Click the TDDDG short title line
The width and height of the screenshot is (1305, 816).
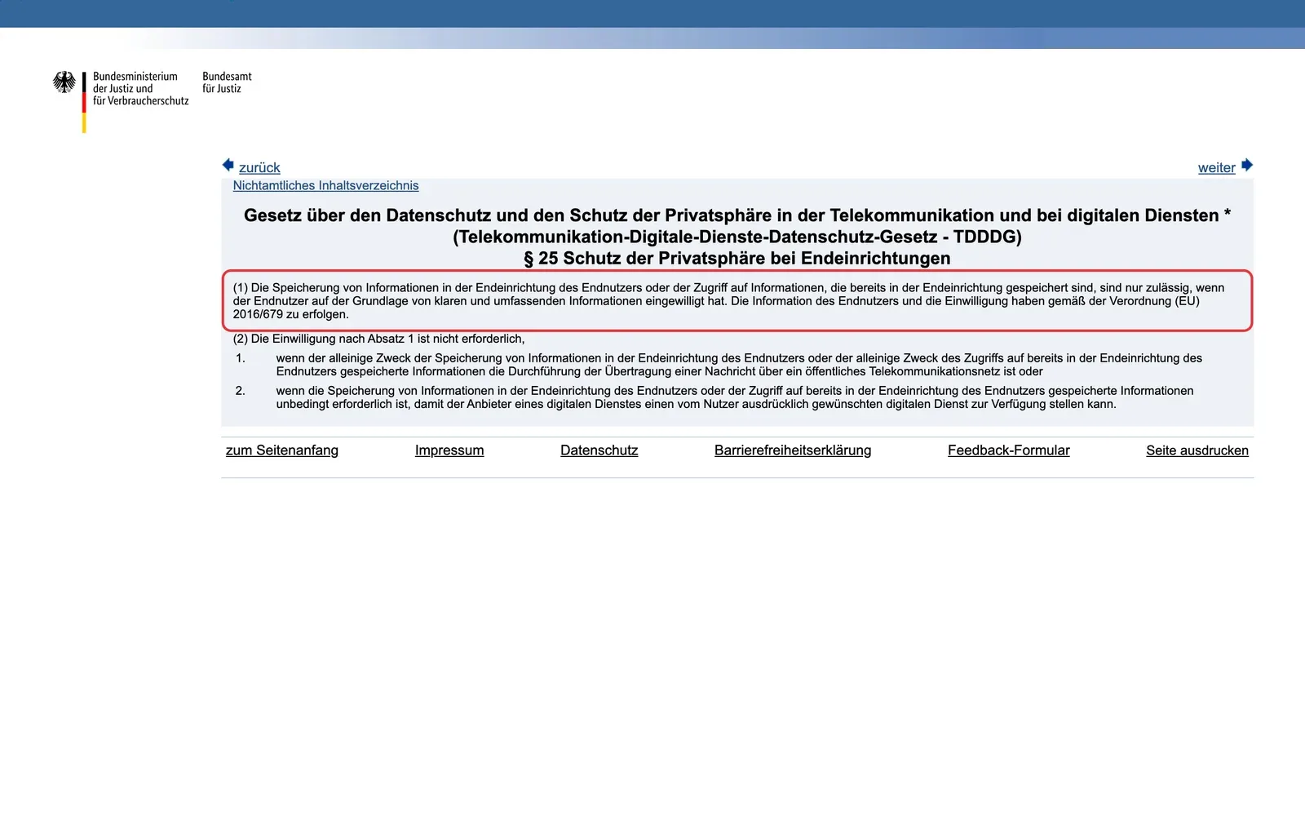click(737, 237)
